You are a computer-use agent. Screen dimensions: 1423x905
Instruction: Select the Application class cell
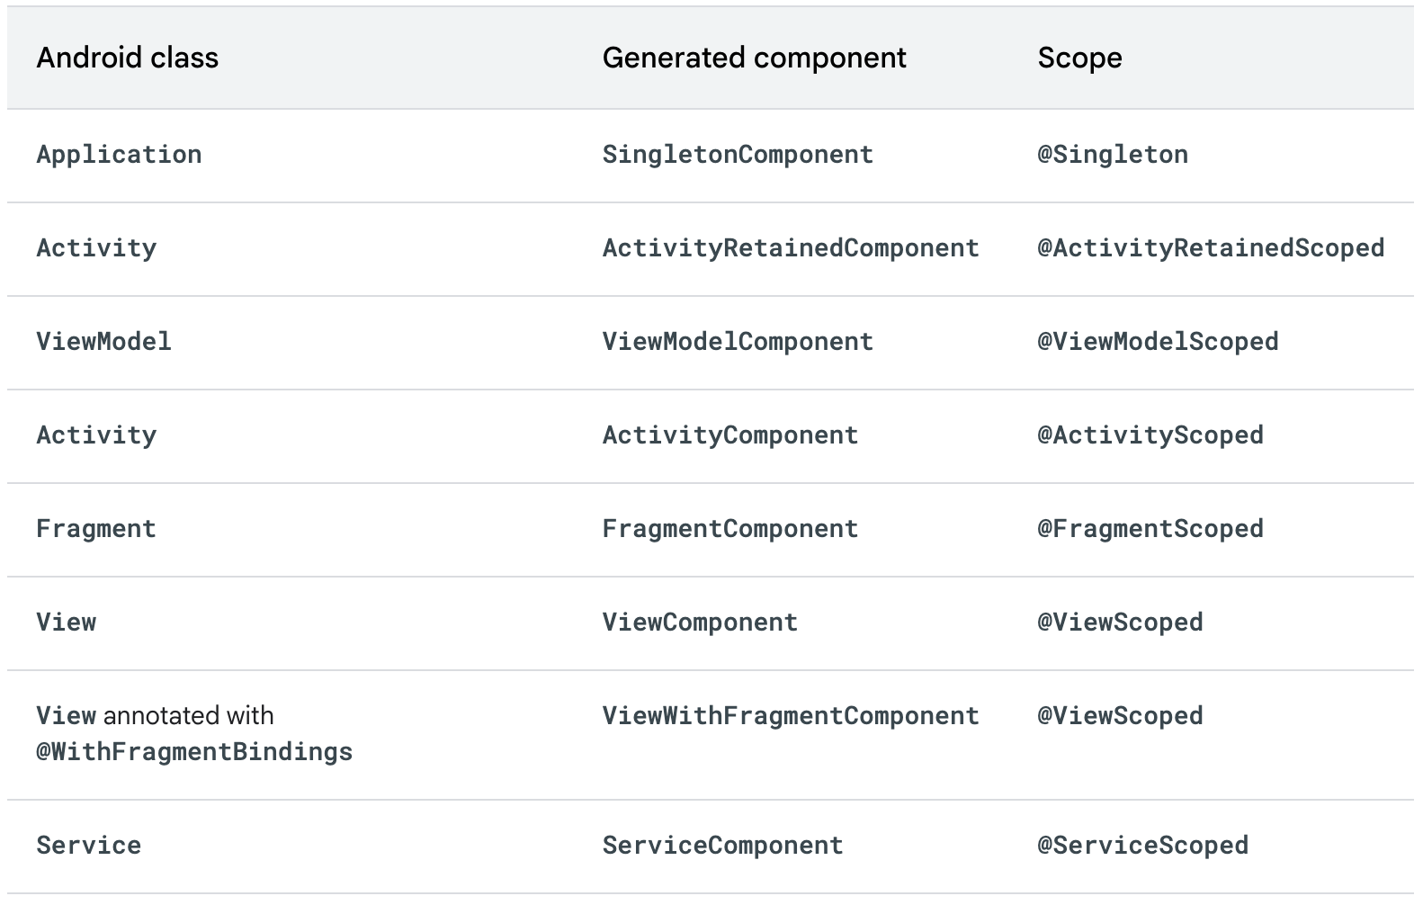pyautogui.click(x=119, y=155)
